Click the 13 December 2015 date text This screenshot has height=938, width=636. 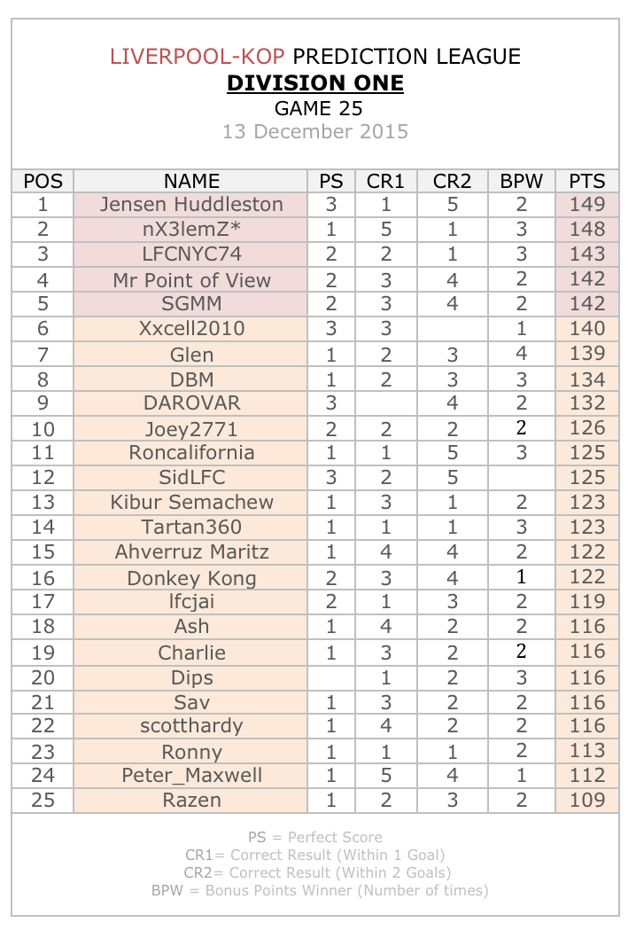coord(315,131)
